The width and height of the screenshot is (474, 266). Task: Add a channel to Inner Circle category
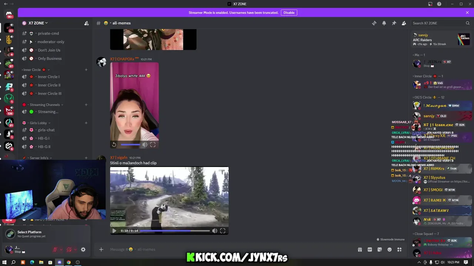86,70
